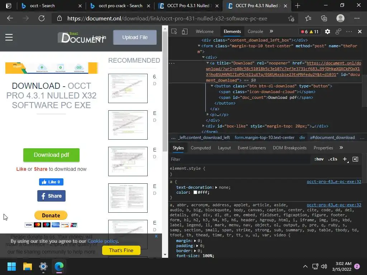Viewport: 367px width, 275px height.
Task: Click the green Download pdf button
Action: pos(51,155)
